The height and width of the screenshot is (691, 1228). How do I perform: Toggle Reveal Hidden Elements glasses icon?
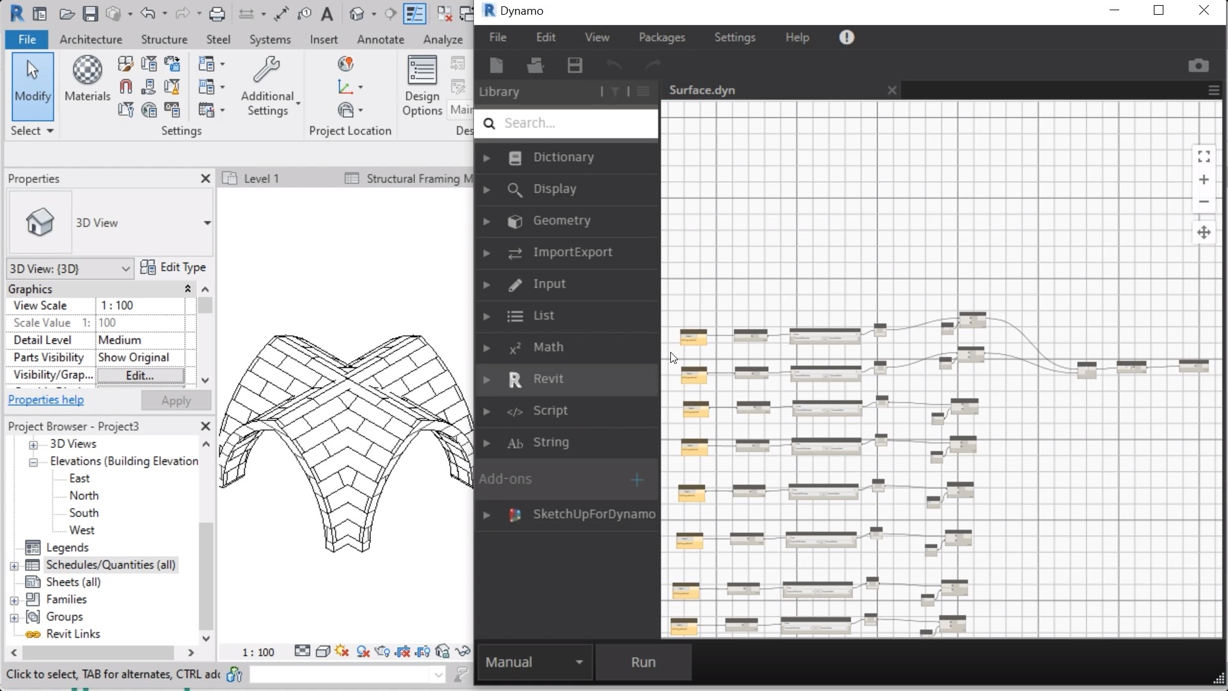pyautogui.click(x=463, y=651)
